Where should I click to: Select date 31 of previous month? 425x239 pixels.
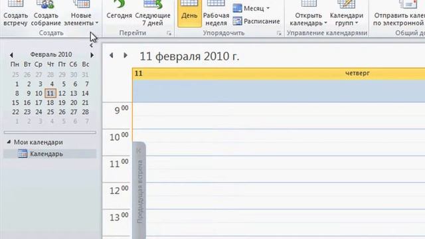coord(85,74)
